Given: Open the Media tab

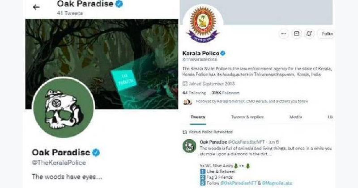Looking at the screenshot, I should tap(296, 117).
